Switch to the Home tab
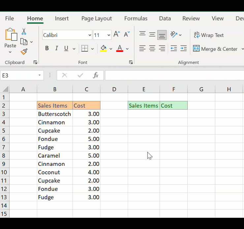The height and width of the screenshot is (229, 244). (x=35, y=18)
